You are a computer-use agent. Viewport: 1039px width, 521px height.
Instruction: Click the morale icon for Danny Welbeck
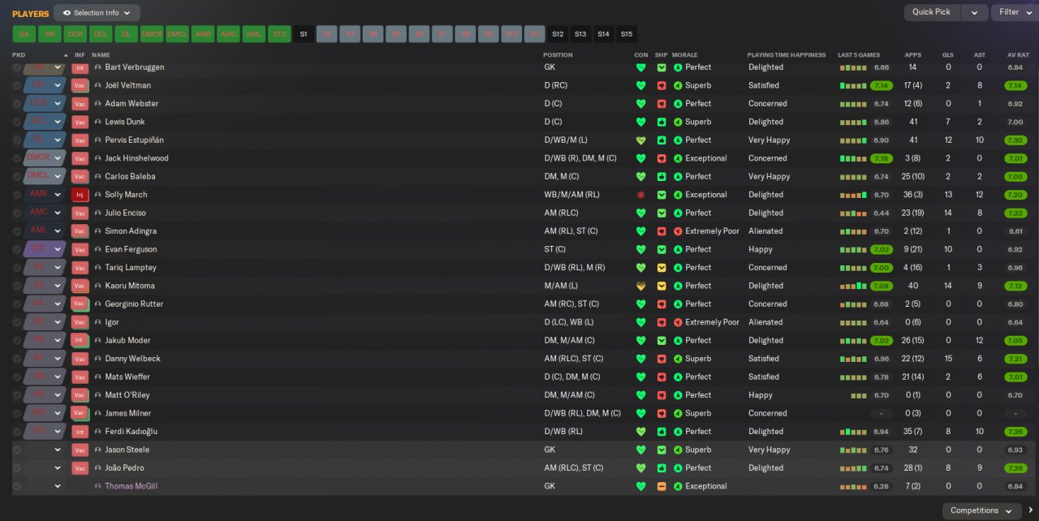pyautogui.click(x=678, y=359)
